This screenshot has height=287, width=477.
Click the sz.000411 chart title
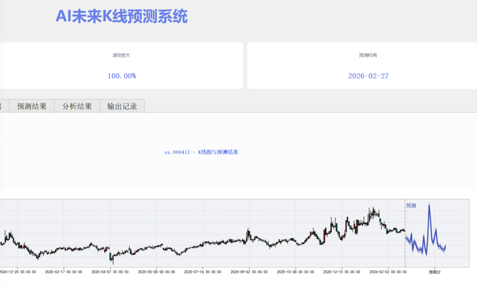[x=201, y=152]
